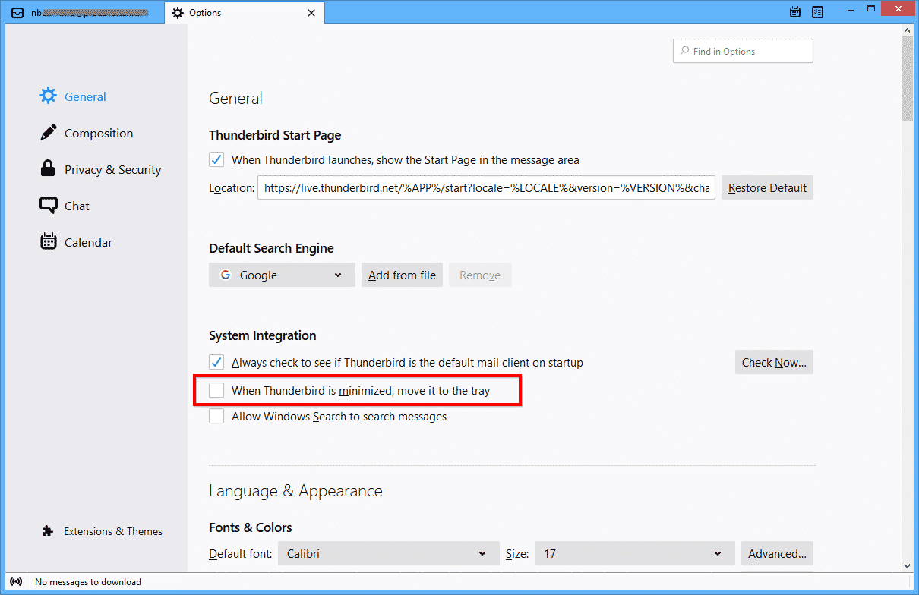
Task: Click the 'Thunderbird Start Page' heading
Action: (x=275, y=135)
